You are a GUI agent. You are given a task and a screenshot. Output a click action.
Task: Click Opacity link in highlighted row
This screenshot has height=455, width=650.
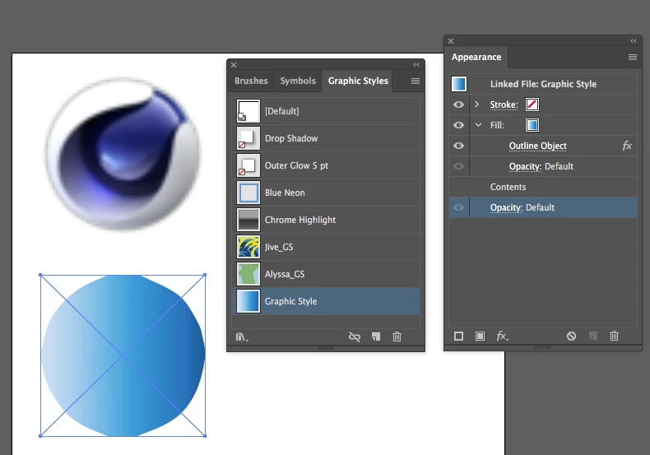point(506,207)
